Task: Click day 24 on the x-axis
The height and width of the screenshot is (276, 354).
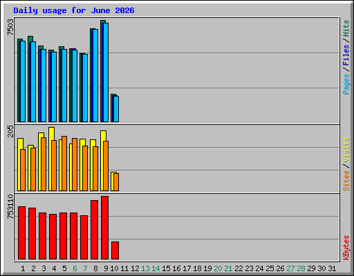Action: point(259,268)
